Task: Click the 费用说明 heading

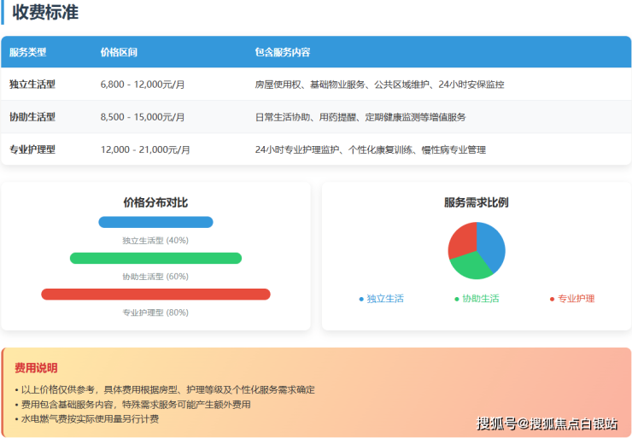Action: click(x=36, y=368)
